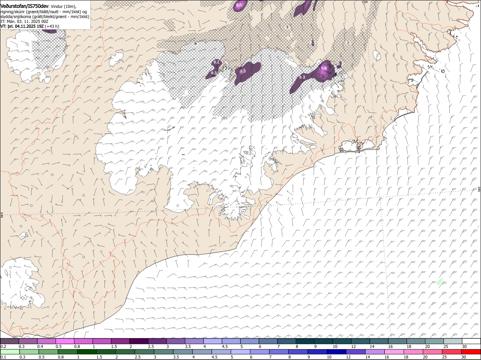This screenshot has width=481, height=360.
Task: Select the 'IT: Mán. 03. 11. 2025 00Z' line
Action: point(24,21)
